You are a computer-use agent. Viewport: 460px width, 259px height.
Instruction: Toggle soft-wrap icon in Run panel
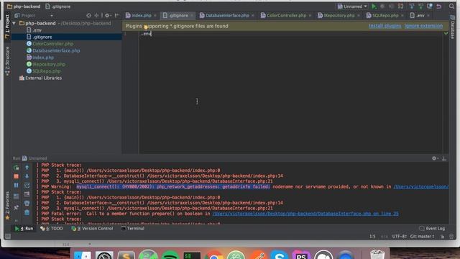pyautogui.click(x=27, y=186)
